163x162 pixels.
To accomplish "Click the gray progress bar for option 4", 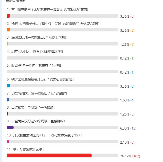I will pos(62,58).
